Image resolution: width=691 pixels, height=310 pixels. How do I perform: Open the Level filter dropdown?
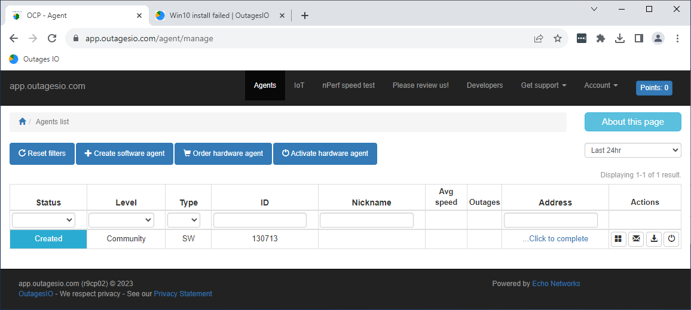pos(121,220)
